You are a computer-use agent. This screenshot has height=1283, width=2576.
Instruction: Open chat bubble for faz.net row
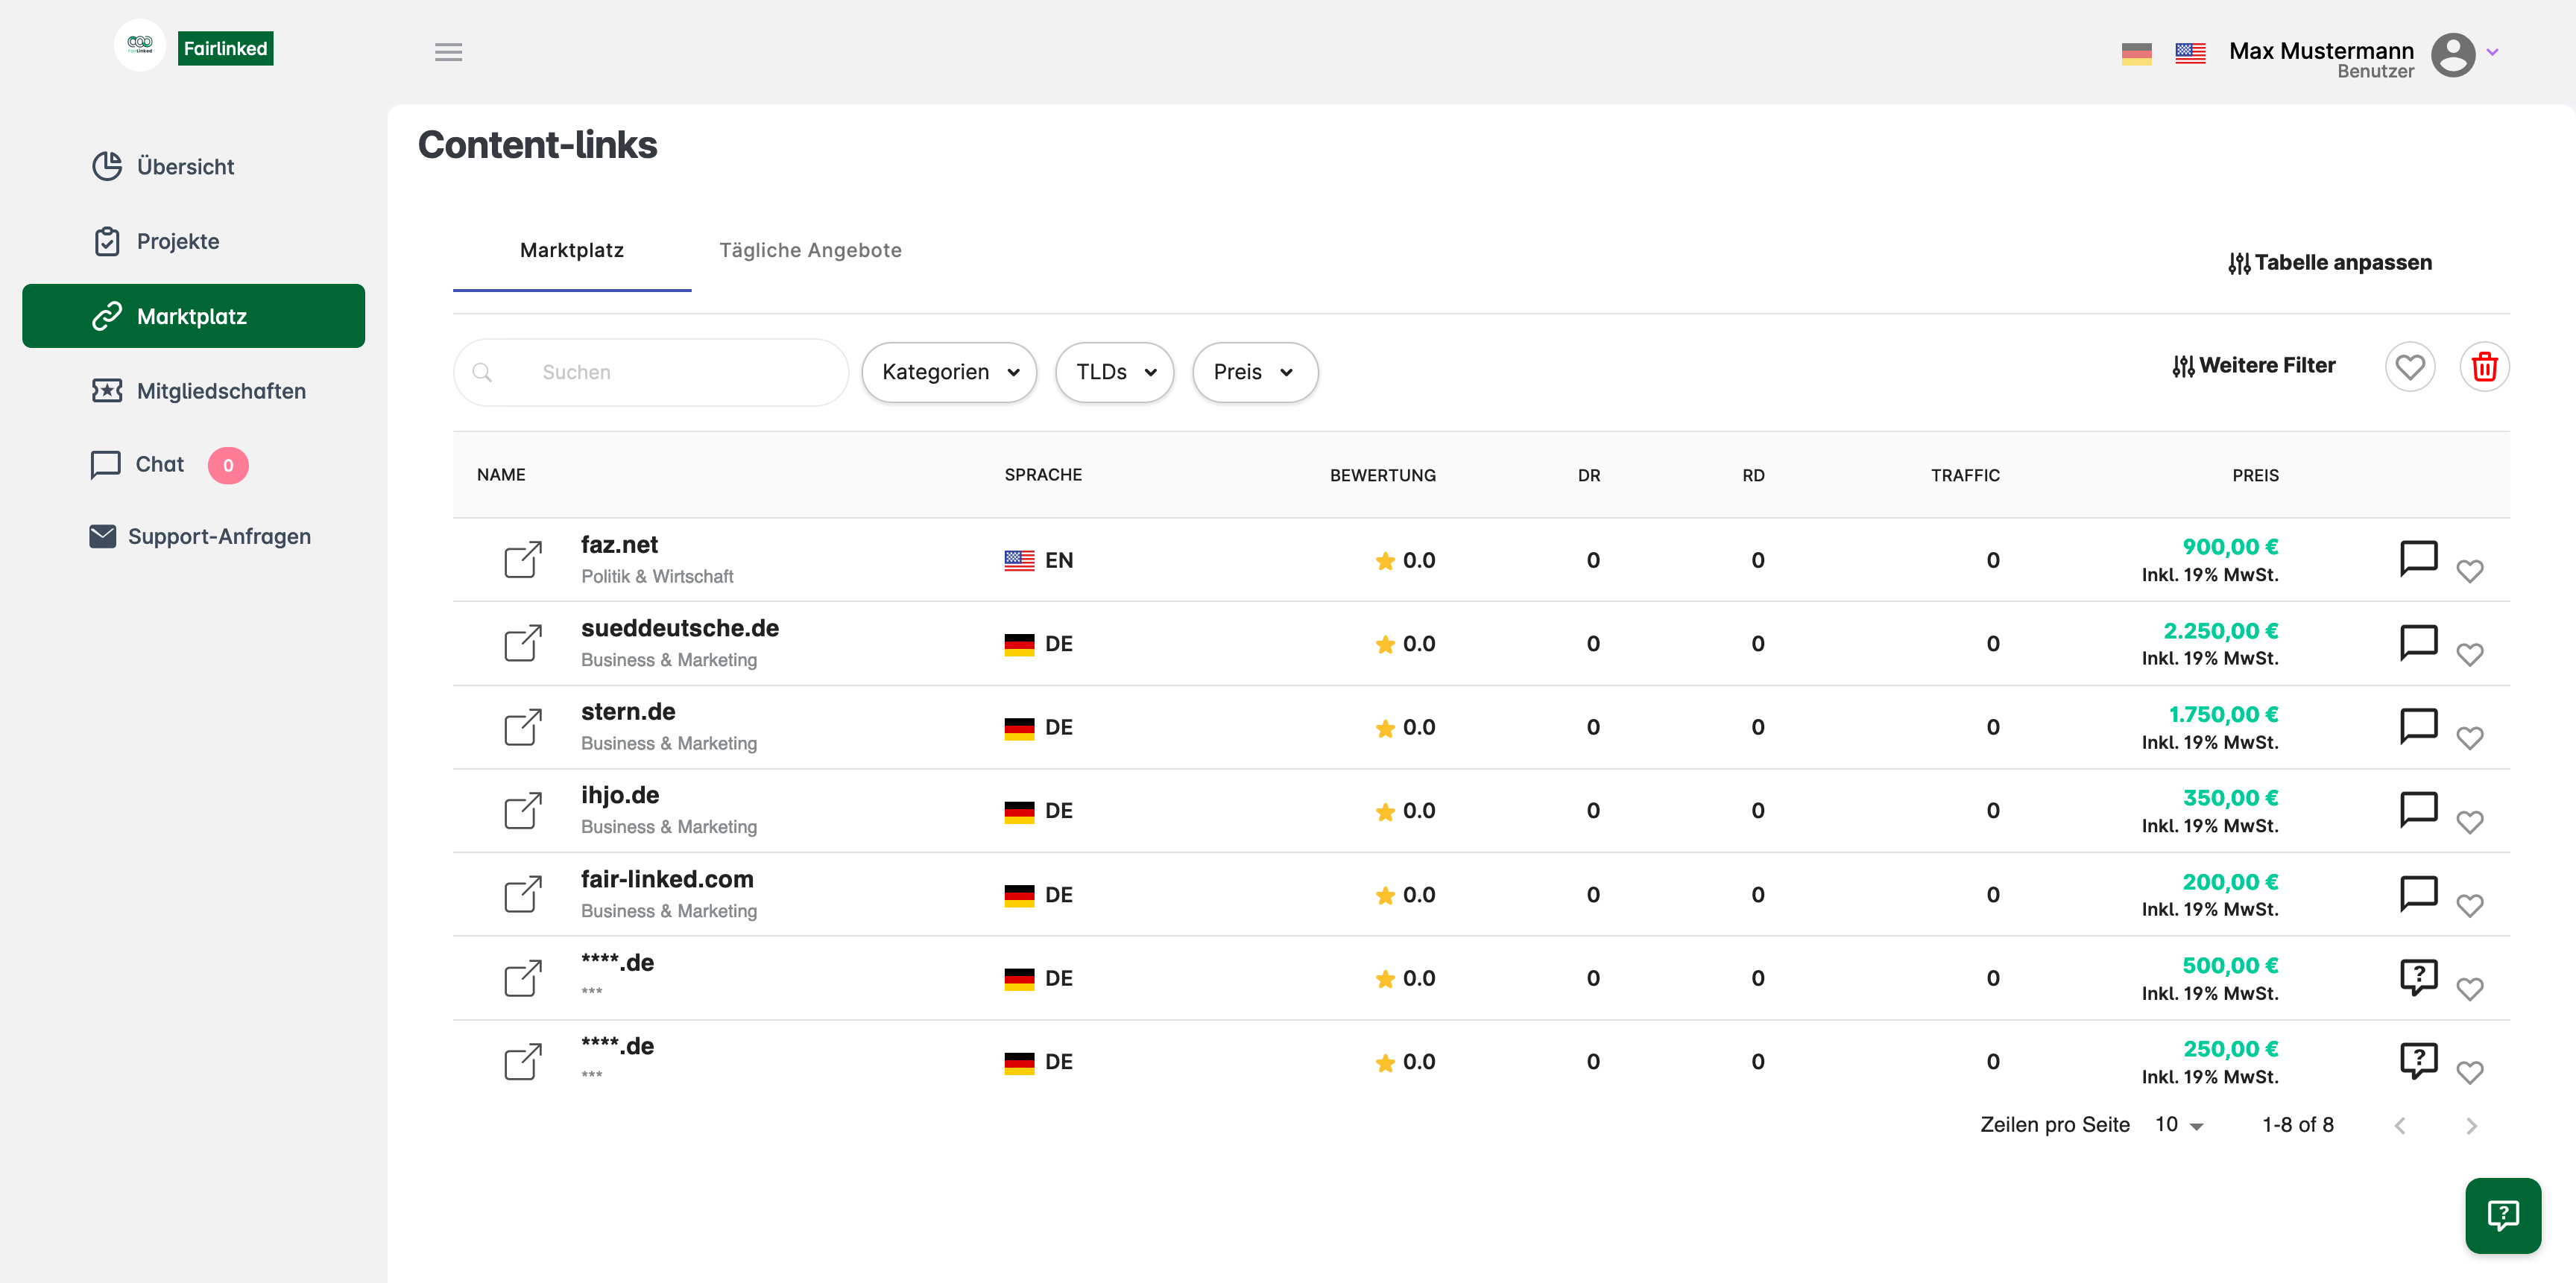click(2418, 559)
